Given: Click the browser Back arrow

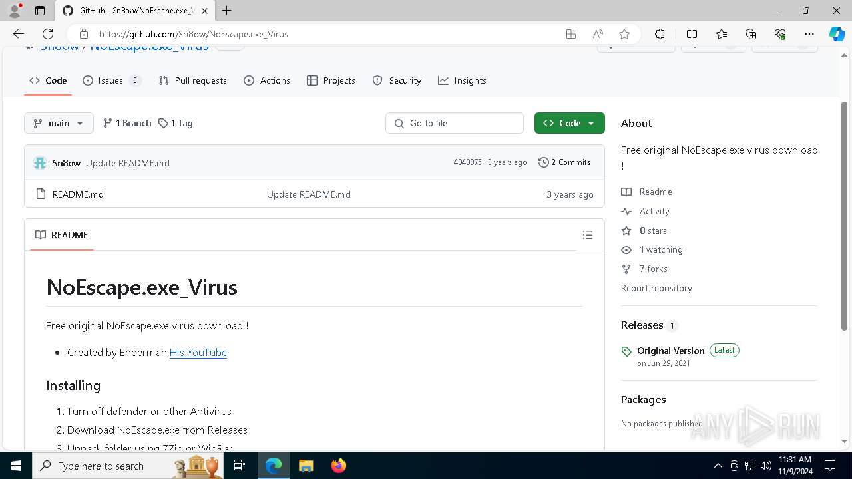Looking at the screenshot, I should click(19, 34).
